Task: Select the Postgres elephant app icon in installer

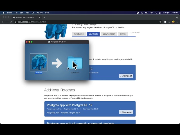Action: coord(39,62)
